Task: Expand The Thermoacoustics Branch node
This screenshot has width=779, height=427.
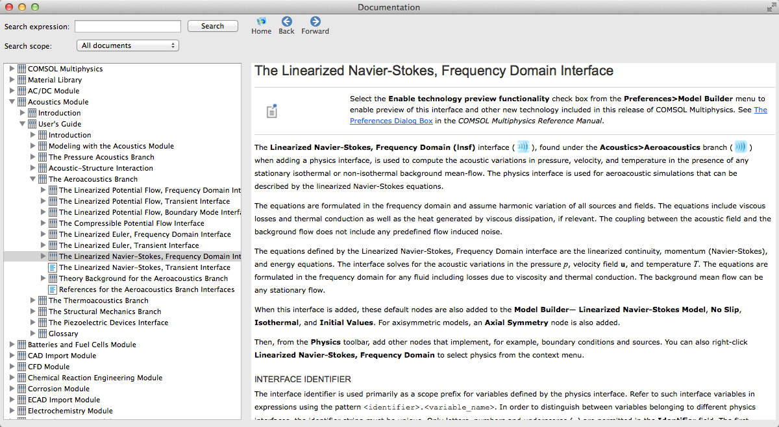Action: [x=32, y=300]
